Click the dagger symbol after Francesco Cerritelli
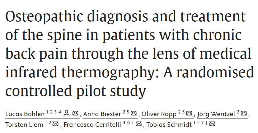 tap(133, 123)
